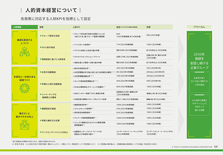Viewport: 223px width, 155px height.
Task: Click the テレワーク制度規程整備率 KPI
Action: [84, 118]
